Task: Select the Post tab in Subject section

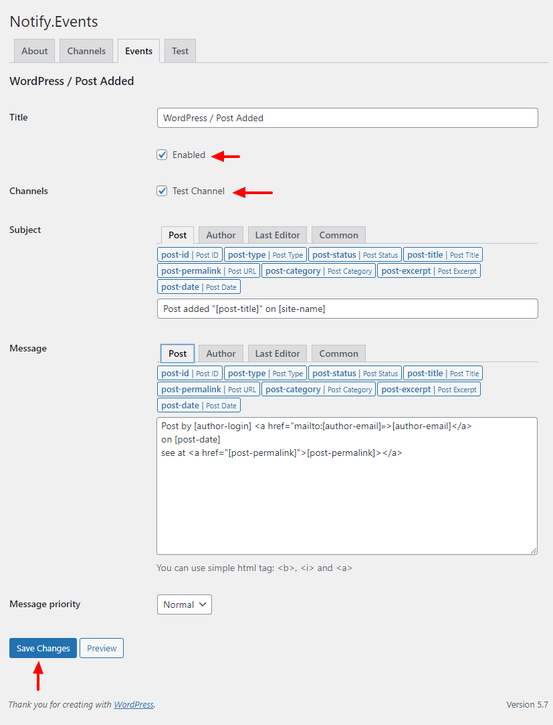Action: [x=177, y=235]
